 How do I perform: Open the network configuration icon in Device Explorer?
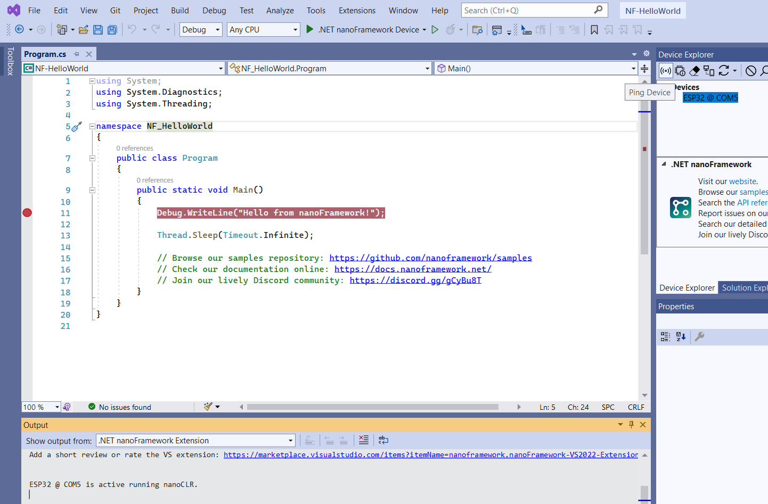tap(709, 71)
